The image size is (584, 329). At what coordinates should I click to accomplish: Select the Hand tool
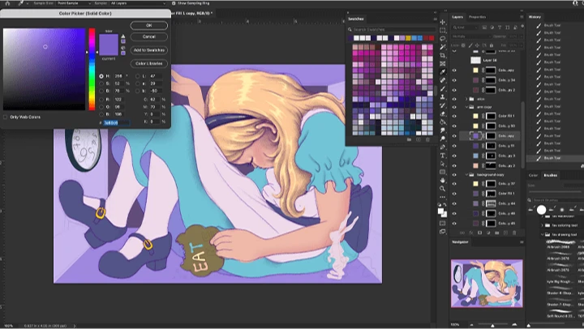443,181
